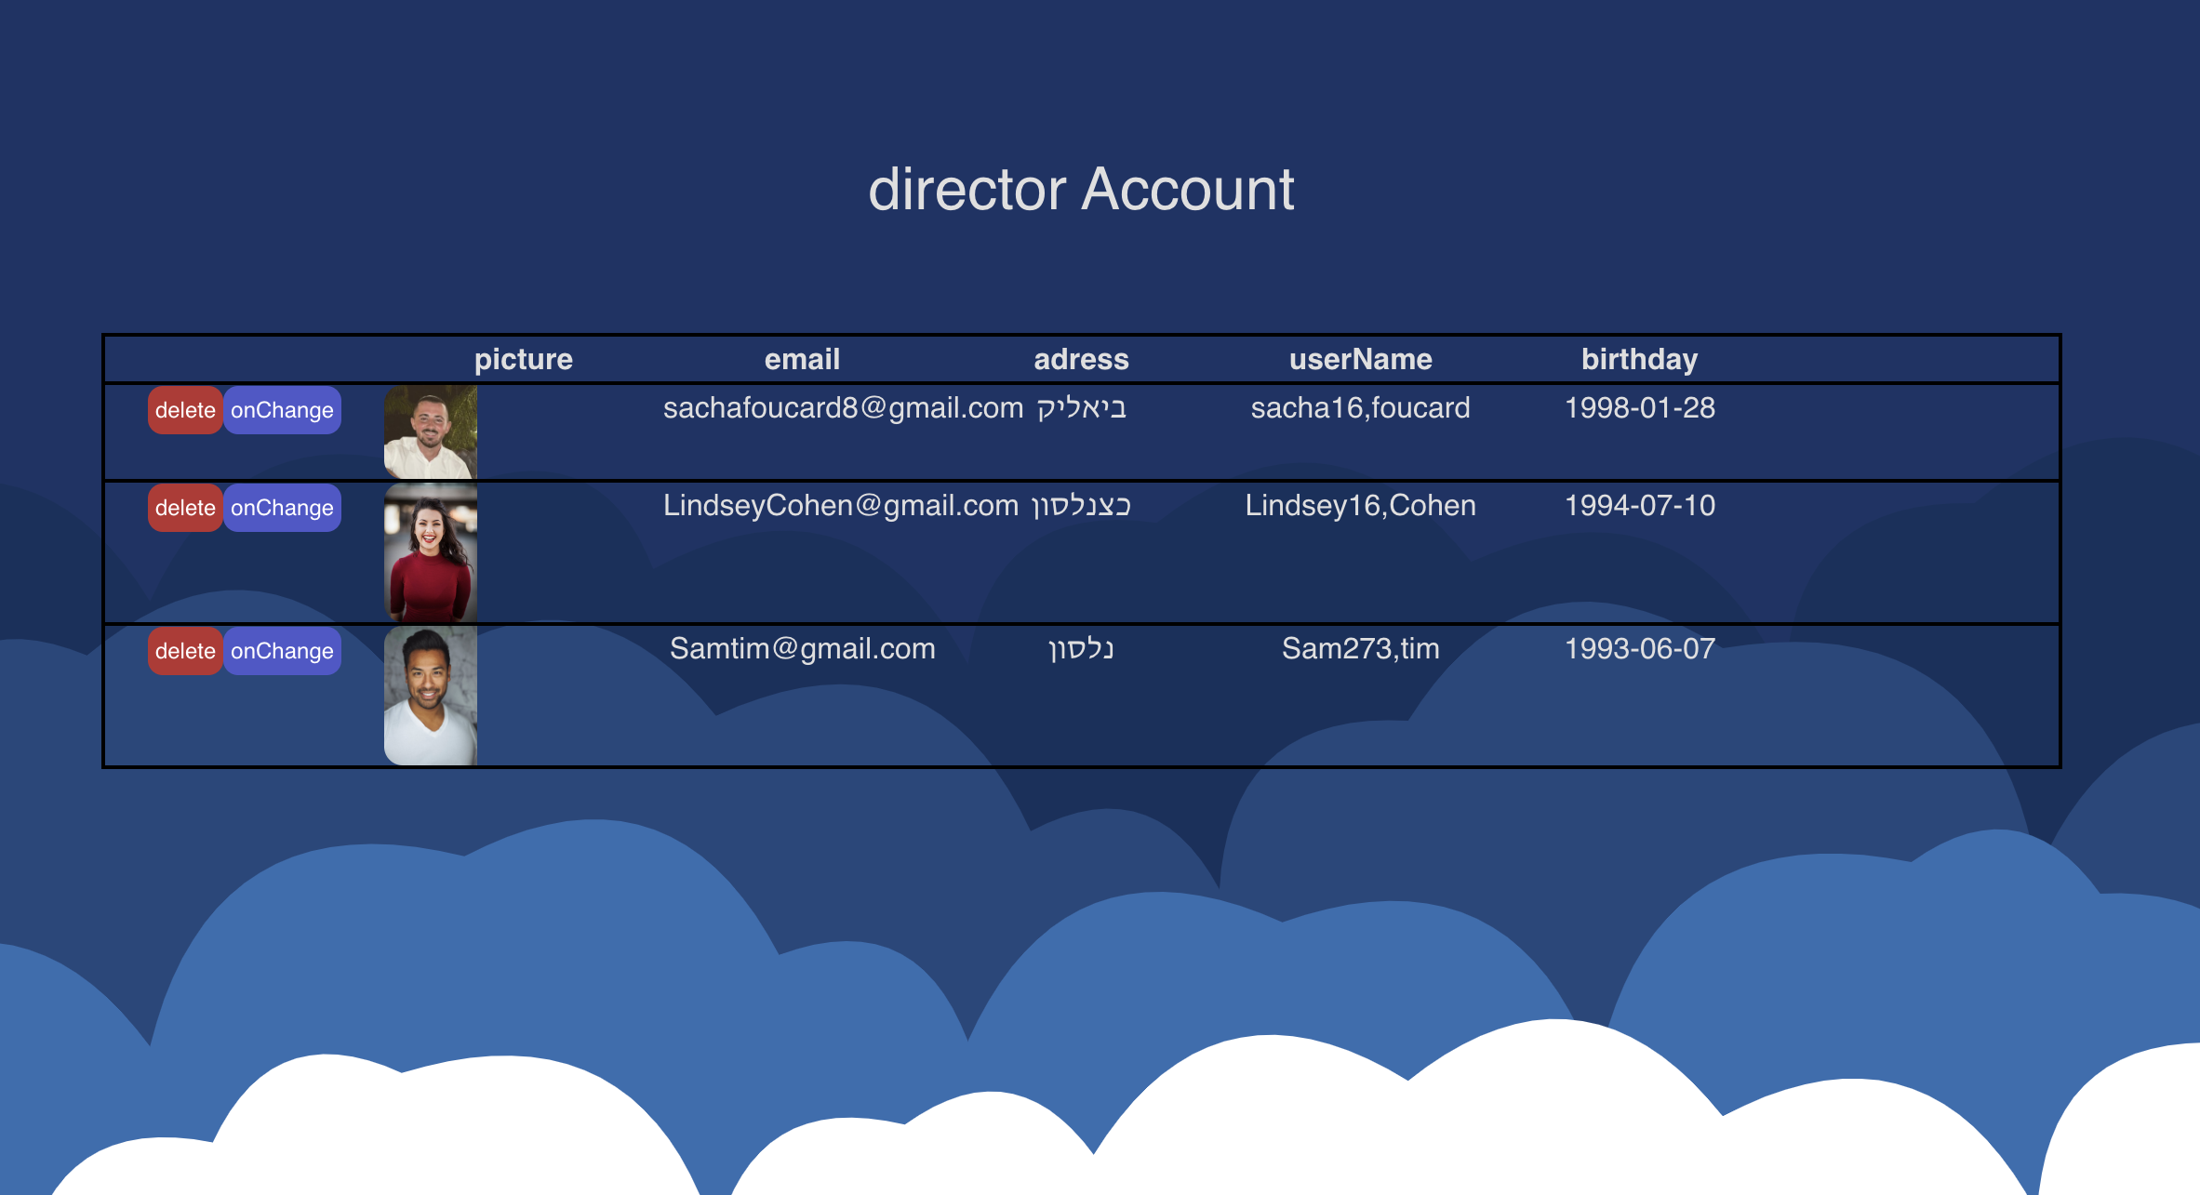Click onChange for Sam273,tim row

(282, 651)
